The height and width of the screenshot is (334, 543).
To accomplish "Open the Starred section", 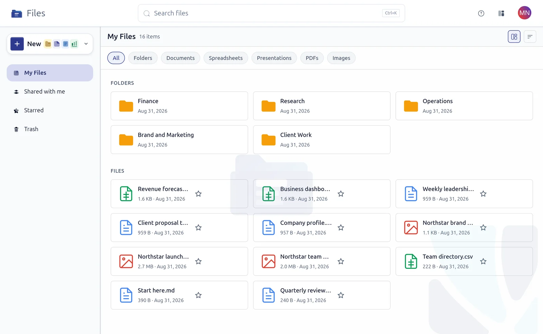I will pyautogui.click(x=50, y=110).
